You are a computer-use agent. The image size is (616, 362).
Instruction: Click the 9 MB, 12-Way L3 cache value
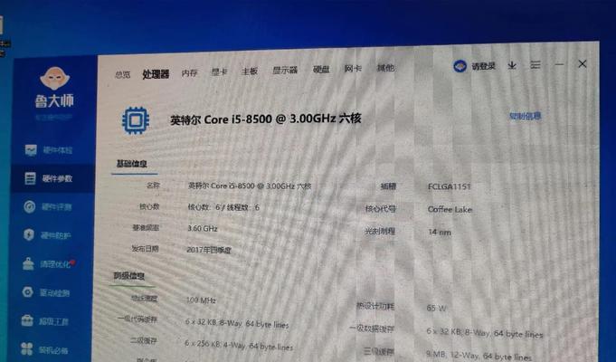tap(479, 356)
